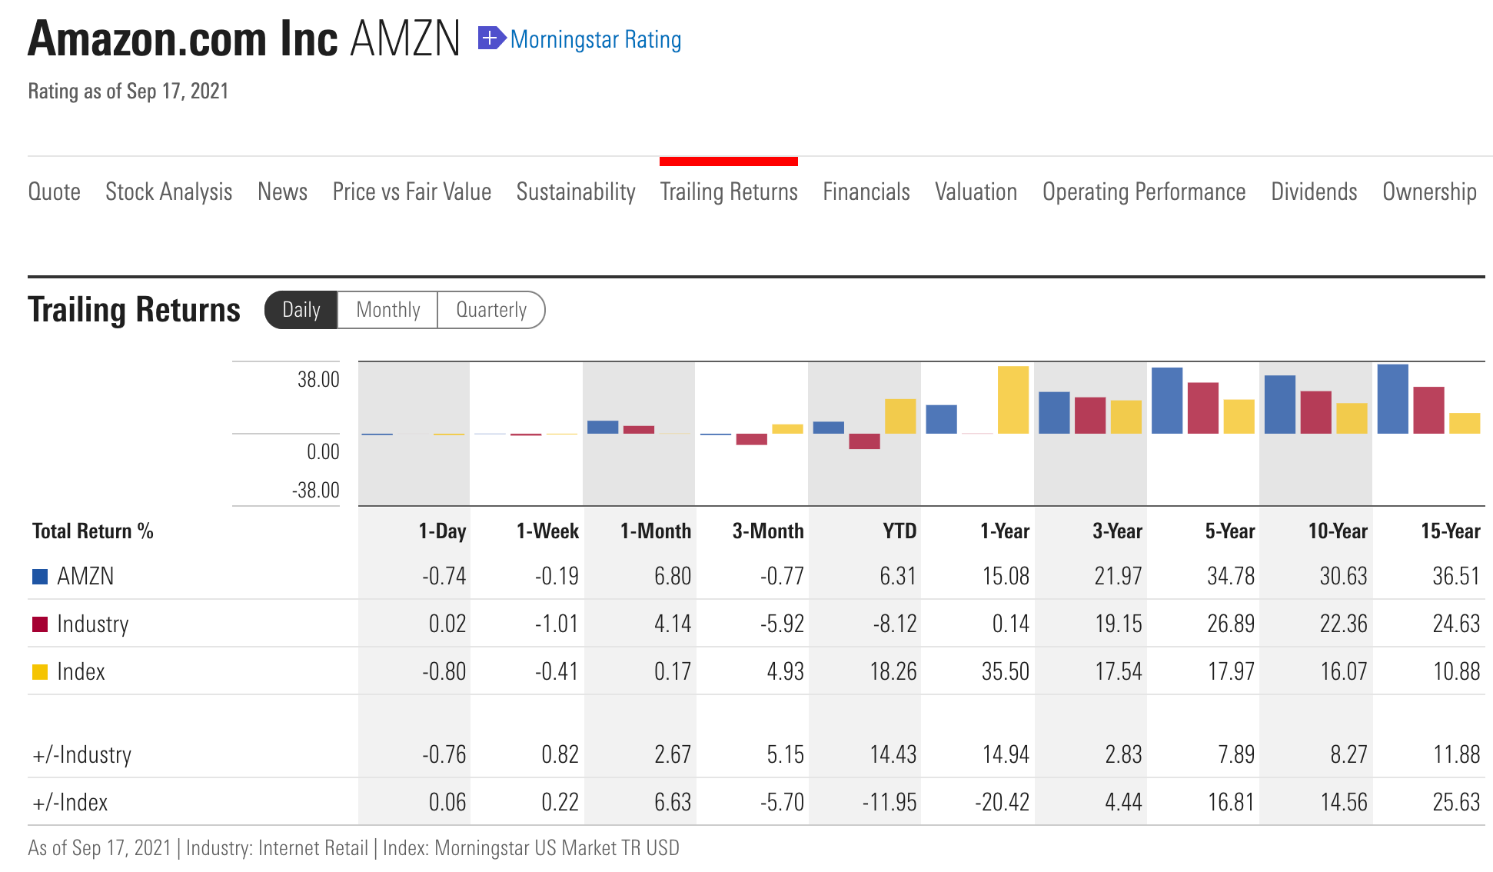Click the 10-Year column header
The height and width of the screenshot is (872, 1493).
[x=1338, y=531]
